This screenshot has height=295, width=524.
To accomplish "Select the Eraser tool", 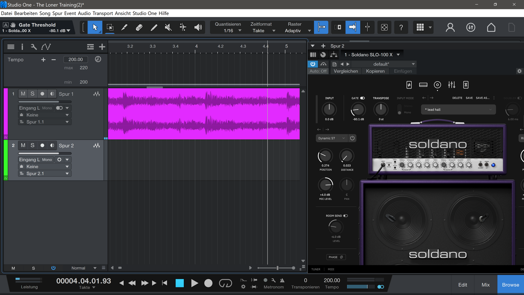I will 139,27.
